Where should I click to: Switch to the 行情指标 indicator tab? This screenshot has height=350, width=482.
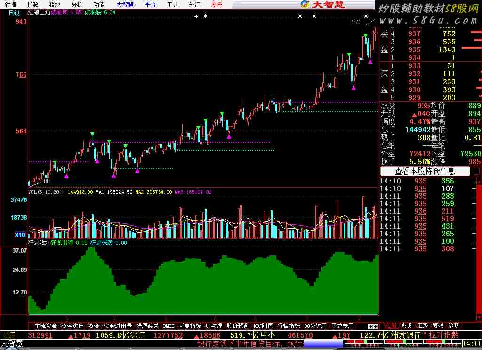click(289, 326)
